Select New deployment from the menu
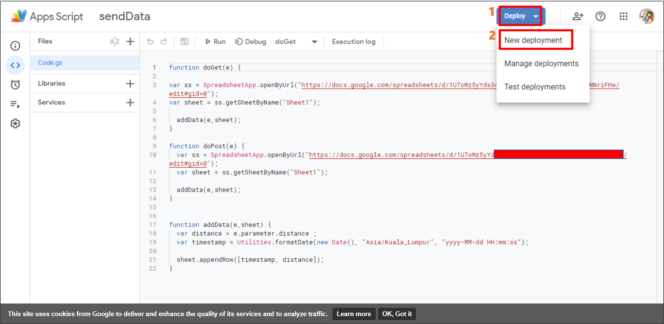 click(533, 40)
